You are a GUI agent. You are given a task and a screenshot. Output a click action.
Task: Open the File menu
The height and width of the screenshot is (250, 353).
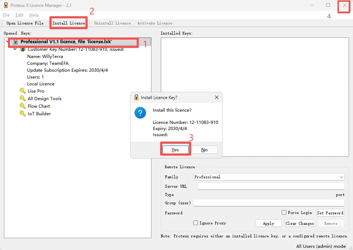6,15
